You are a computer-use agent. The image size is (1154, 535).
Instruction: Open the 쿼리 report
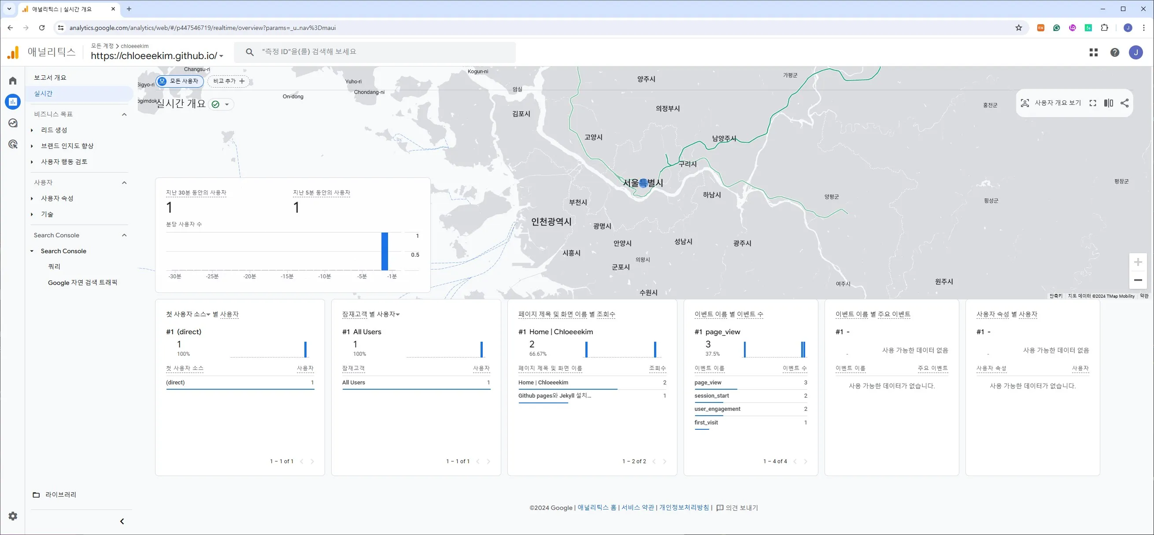click(x=54, y=266)
